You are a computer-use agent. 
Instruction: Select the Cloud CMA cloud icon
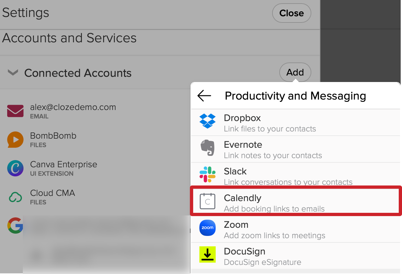pos(15,197)
